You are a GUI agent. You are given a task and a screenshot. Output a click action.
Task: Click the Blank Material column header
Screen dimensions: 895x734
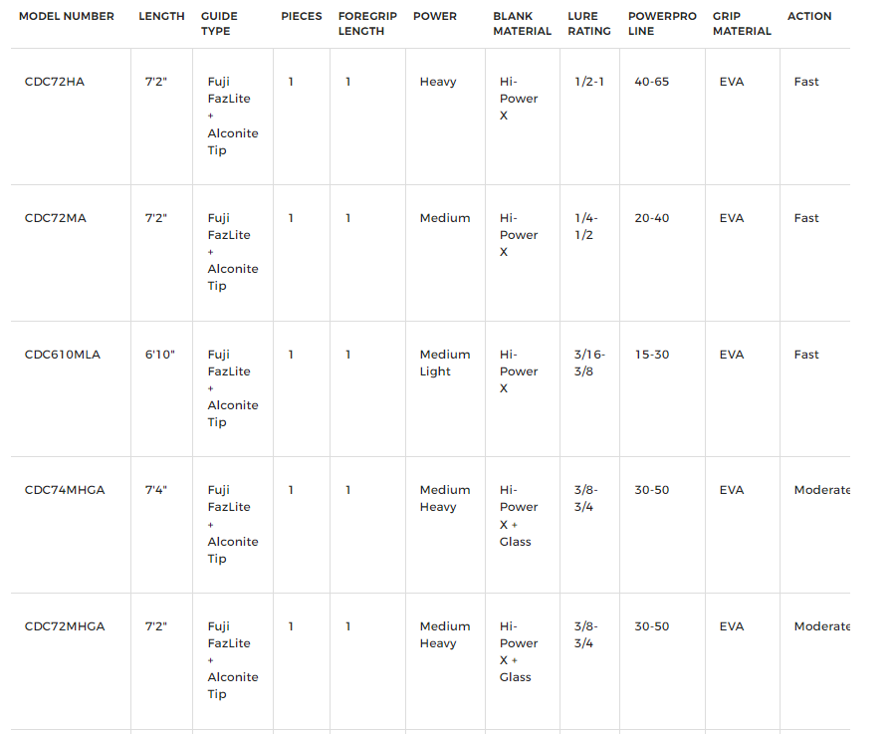click(522, 24)
